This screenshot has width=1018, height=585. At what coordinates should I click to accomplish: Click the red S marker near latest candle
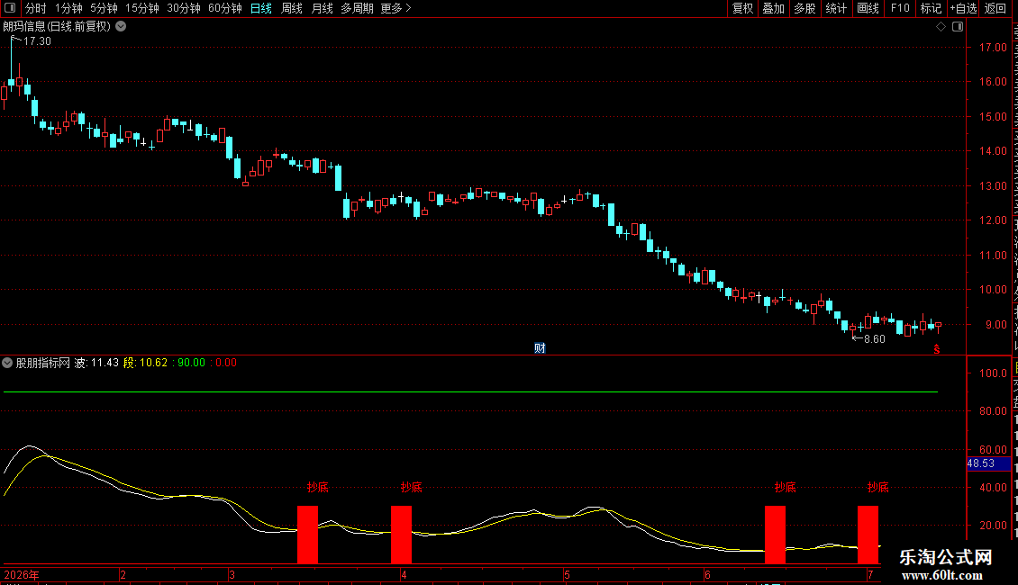coord(937,349)
